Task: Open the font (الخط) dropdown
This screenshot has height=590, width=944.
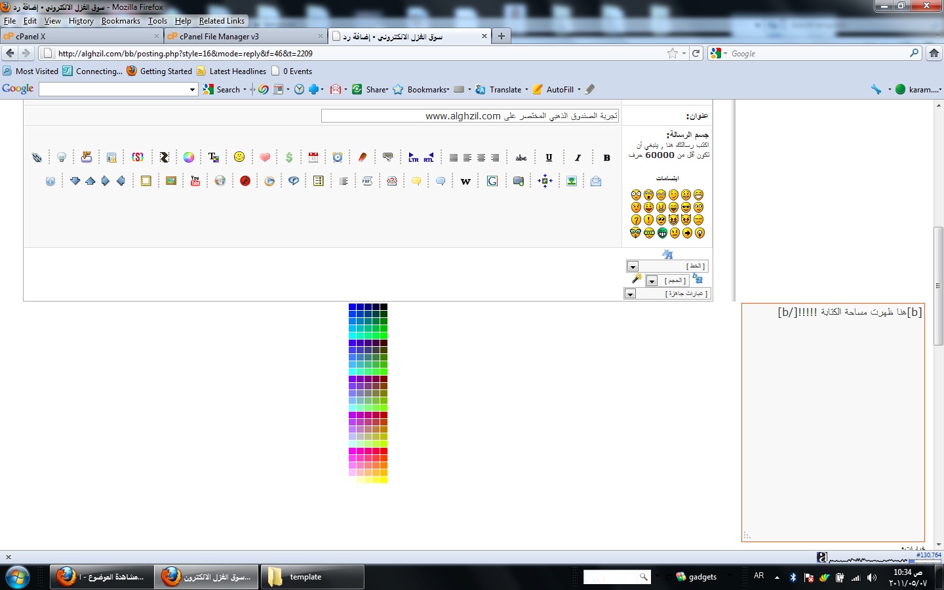Action: pos(633,267)
